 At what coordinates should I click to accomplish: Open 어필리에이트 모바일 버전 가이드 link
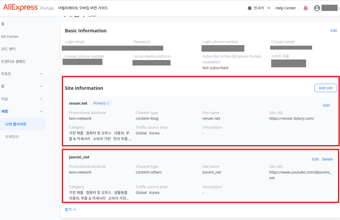tap(83, 8)
